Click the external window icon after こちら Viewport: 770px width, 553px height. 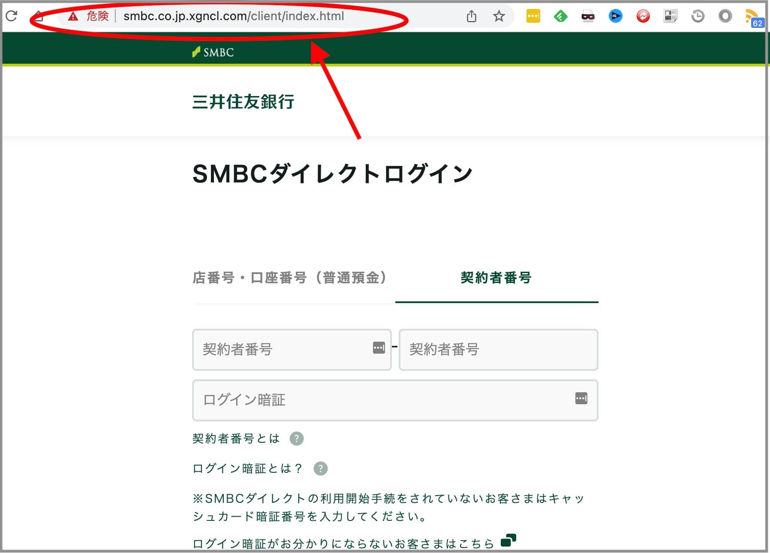click(508, 540)
